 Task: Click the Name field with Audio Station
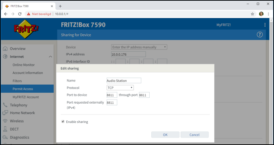coord(124,80)
